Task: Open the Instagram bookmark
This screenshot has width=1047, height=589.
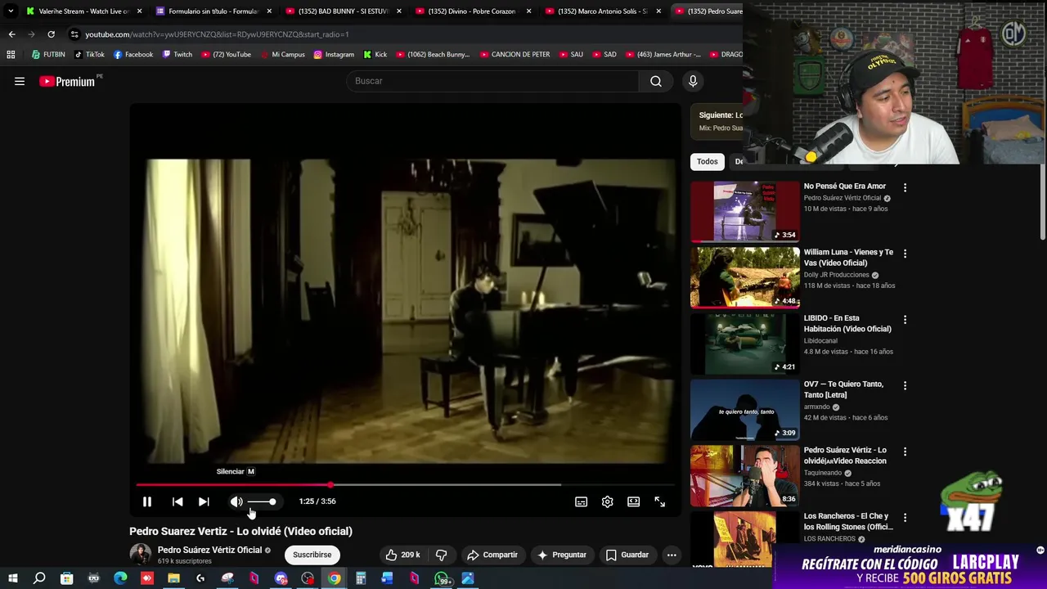Action: pos(334,55)
